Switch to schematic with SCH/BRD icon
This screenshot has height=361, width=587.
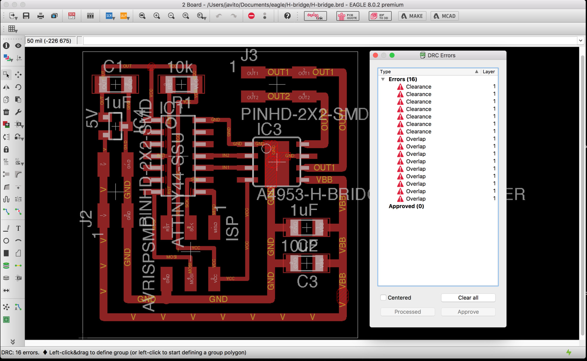(72, 16)
